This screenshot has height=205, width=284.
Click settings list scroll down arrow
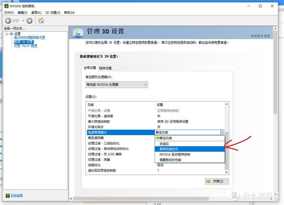tap(226, 172)
